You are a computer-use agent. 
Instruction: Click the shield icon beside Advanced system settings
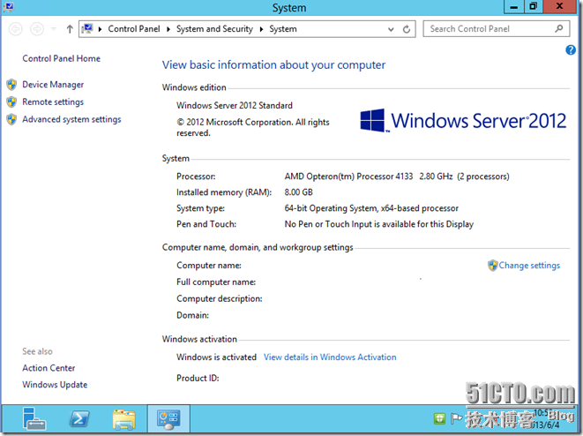coord(11,119)
